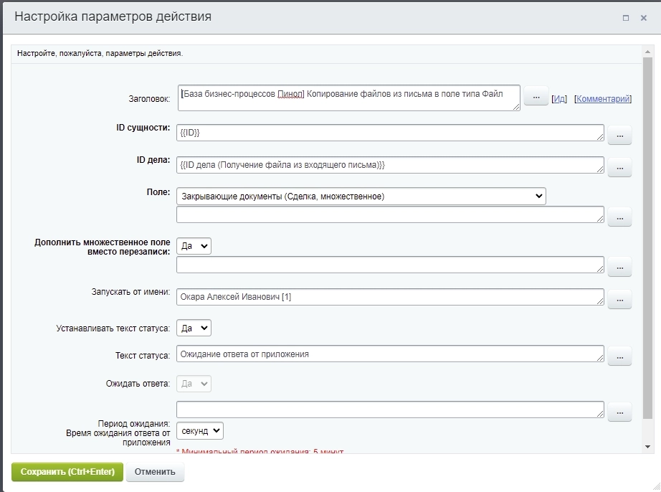Screen dimensions: 661x492
Task: Click ellipsis button next to Текст статуса
Action: coord(619,355)
